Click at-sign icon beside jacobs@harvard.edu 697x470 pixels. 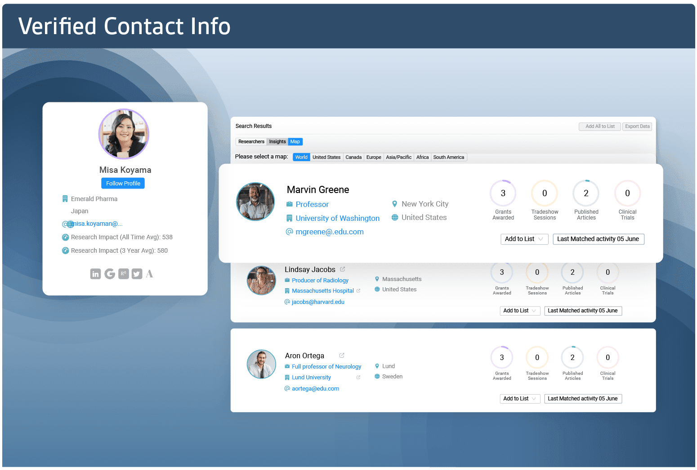[x=287, y=302]
